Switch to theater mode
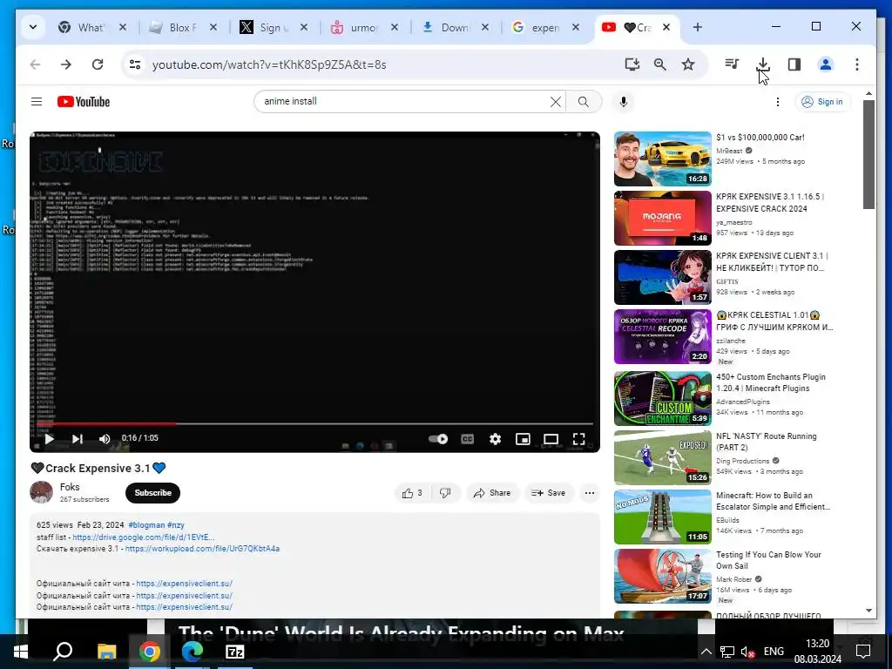Image resolution: width=892 pixels, height=669 pixels. [551, 439]
